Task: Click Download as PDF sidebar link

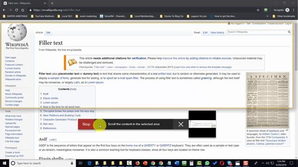Action: click(14, 156)
